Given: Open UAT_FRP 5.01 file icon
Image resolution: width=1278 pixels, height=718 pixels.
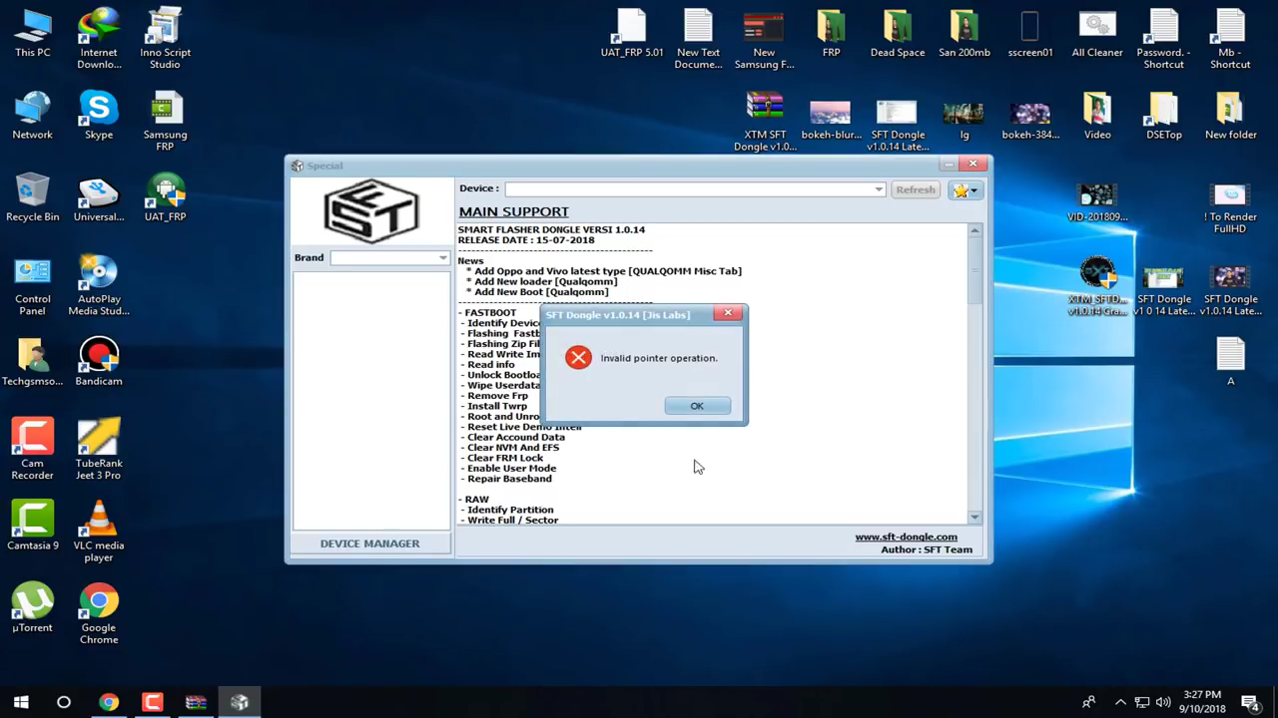Looking at the screenshot, I should [x=632, y=33].
